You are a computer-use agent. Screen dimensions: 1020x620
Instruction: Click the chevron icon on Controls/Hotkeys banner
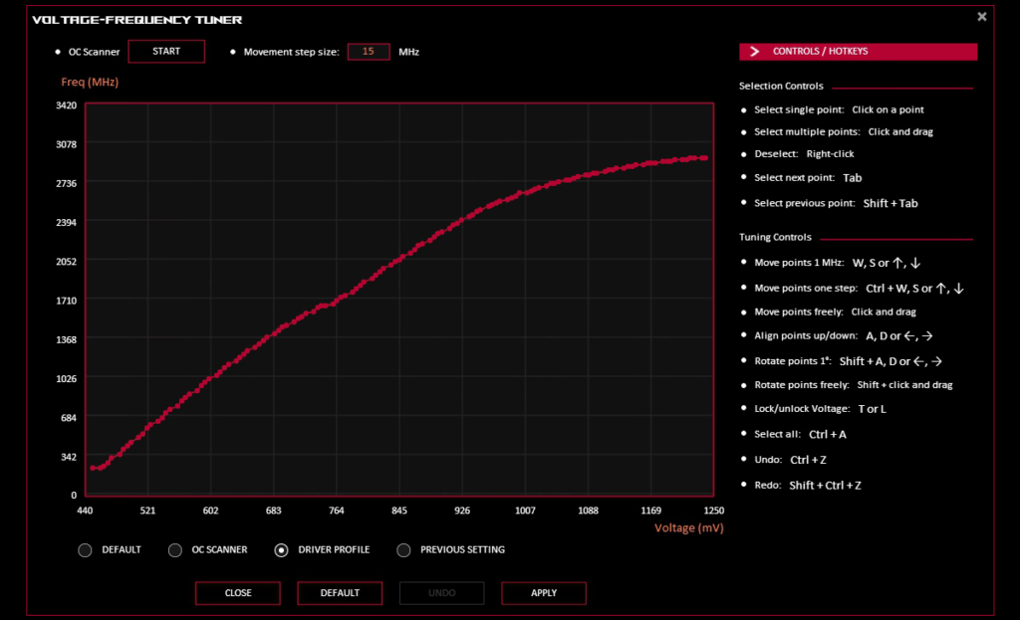[x=755, y=51]
